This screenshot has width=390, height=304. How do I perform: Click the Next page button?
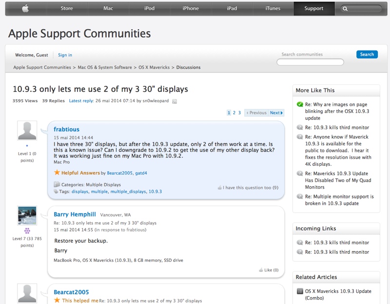point(276,113)
